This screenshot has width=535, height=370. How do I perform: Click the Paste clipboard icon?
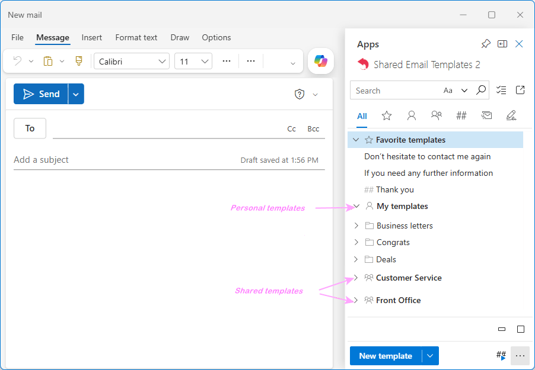[48, 62]
